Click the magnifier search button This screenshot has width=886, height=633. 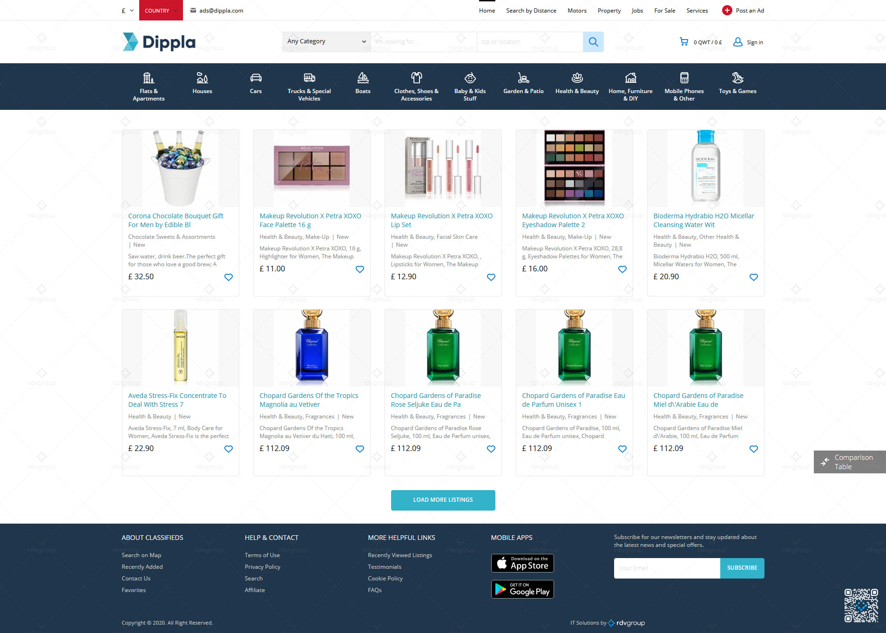593,42
